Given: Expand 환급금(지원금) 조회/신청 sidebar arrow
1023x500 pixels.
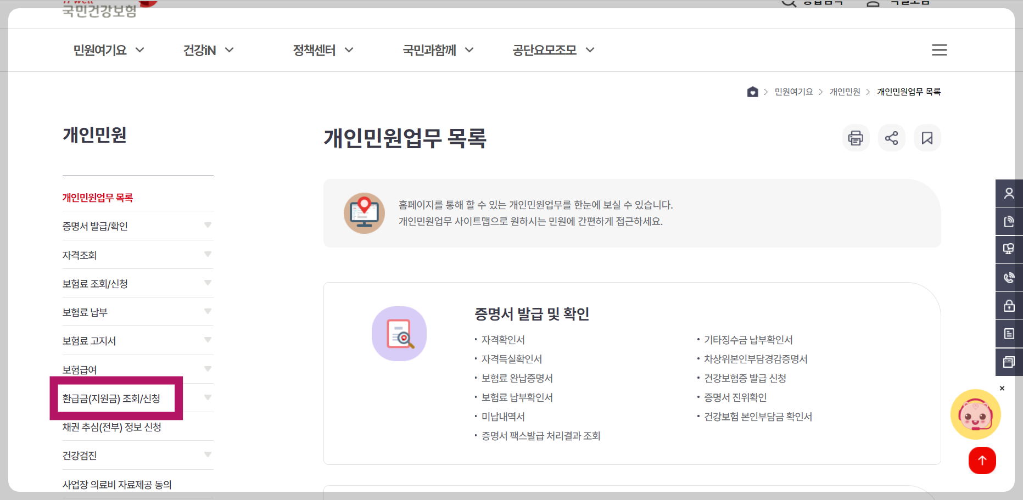Looking at the screenshot, I should point(208,397).
